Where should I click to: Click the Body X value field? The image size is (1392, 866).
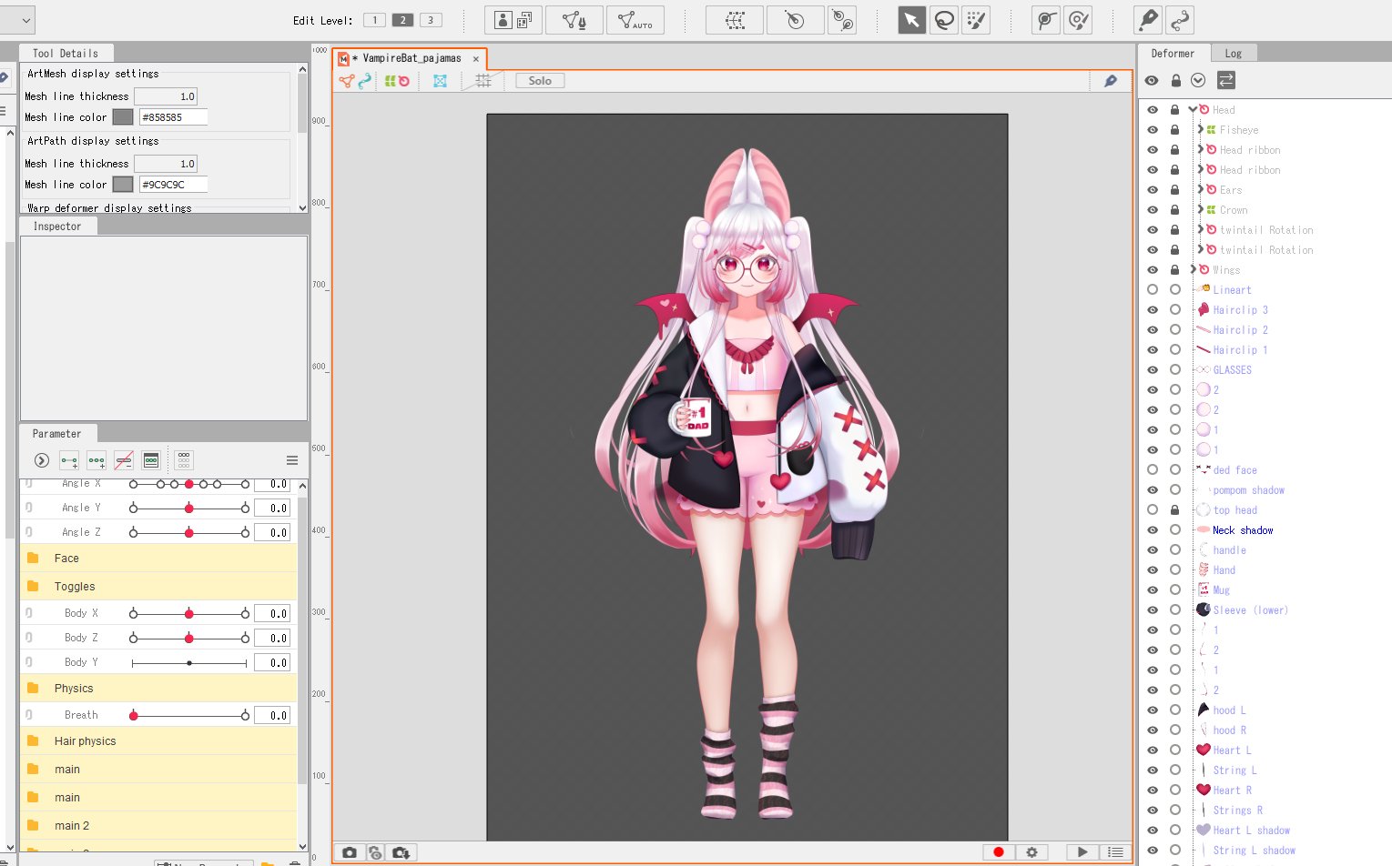[x=272, y=614]
